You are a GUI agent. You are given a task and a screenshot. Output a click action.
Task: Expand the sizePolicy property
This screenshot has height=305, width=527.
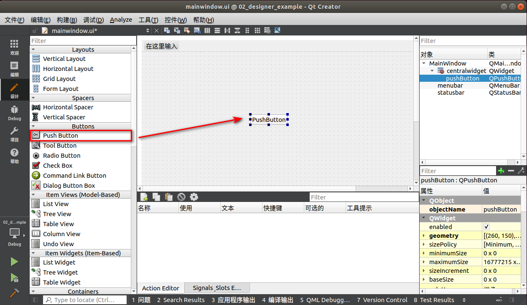tap(424, 245)
